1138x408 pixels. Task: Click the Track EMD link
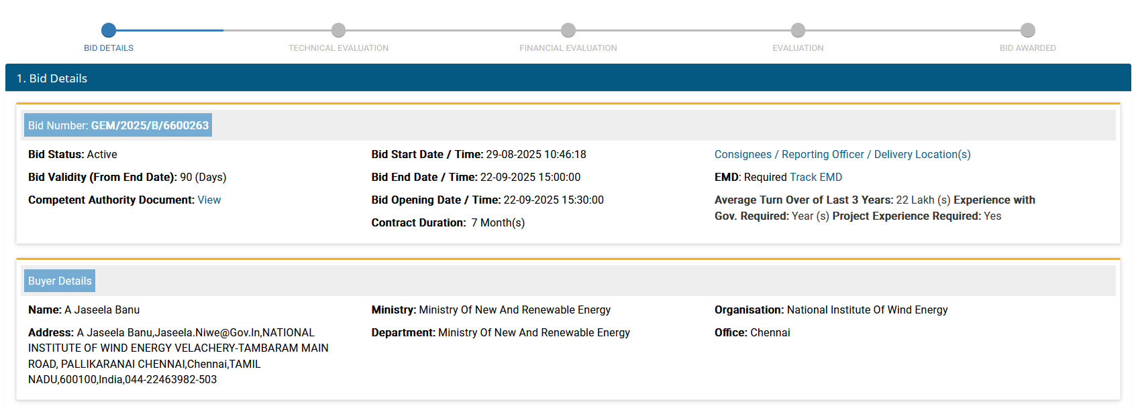pos(816,177)
